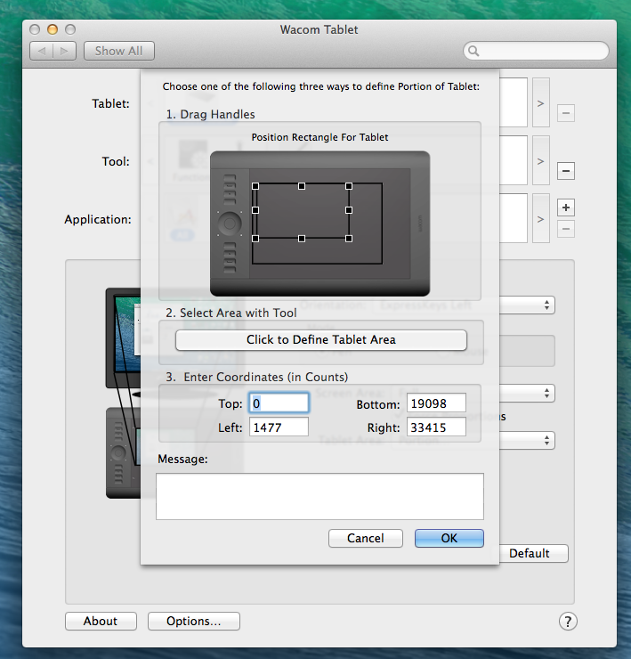Click the help question mark icon
The width and height of the screenshot is (631, 659).
pos(568,622)
